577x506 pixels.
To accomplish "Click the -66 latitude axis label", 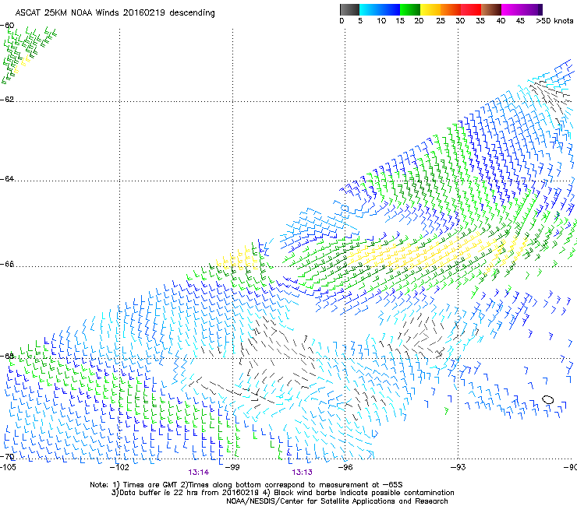I will 7,264.
